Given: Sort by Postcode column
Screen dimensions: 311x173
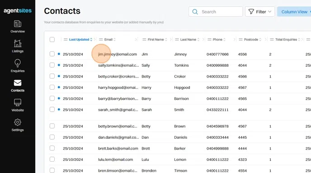Looking at the screenshot, I should (x=260, y=40).
